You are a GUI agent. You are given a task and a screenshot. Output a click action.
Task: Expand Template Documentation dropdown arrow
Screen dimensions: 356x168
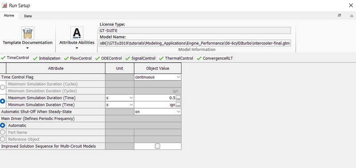(x=28, y=48)
